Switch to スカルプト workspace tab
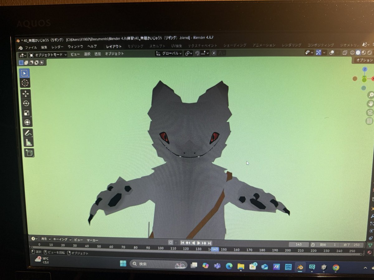 pos(158,46)
